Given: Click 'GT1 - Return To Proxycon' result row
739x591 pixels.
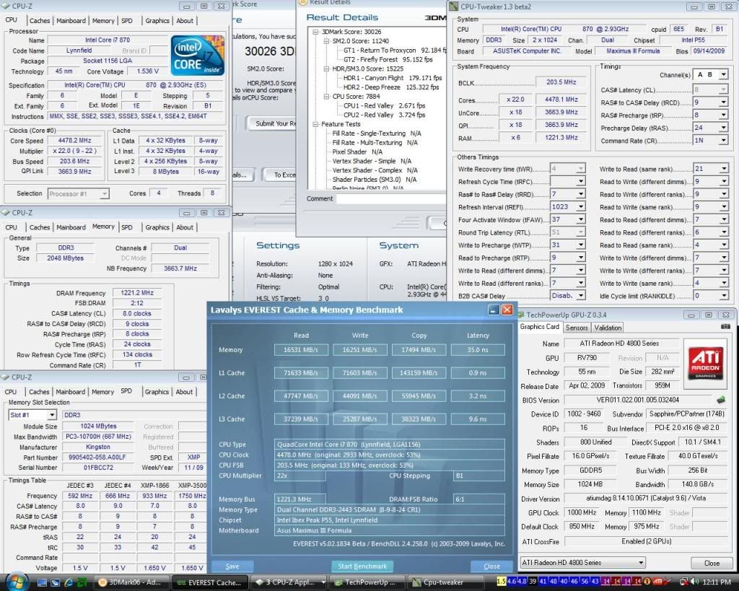Looking at the screenshot, I should 395,51.
